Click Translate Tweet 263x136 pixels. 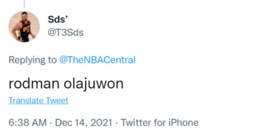pyautogui.click(x=38, y=101)
